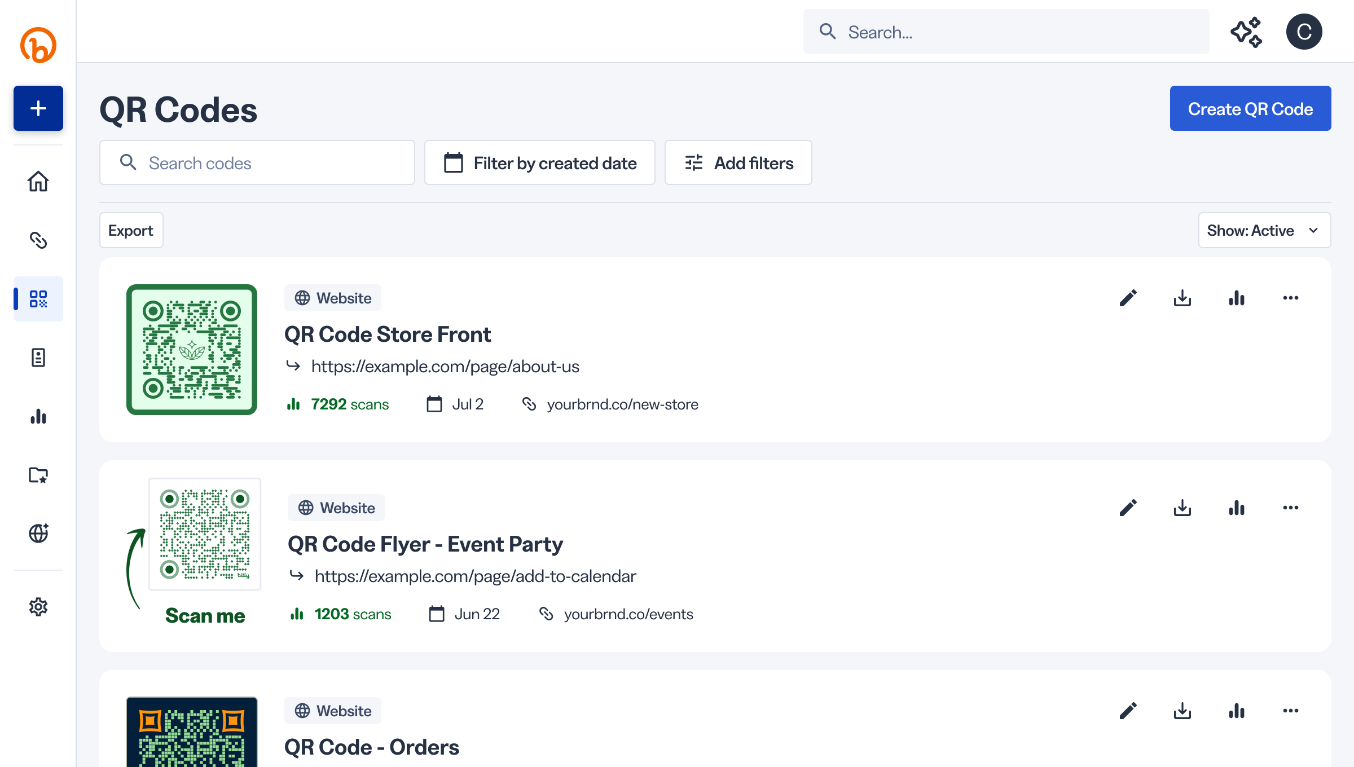Select the Campaigns folder icon in sidebar
This screenshot has width=1354, height=767.
(38, 475)
